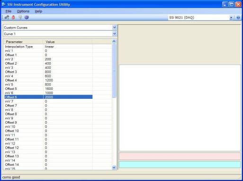Click the red toolbar icon
This screenshot has width=243, height=181.
(13, 18)
